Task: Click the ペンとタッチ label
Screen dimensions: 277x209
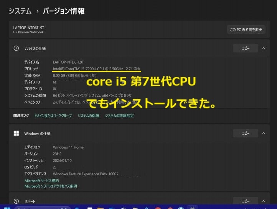Action: (x=32, y=102)
